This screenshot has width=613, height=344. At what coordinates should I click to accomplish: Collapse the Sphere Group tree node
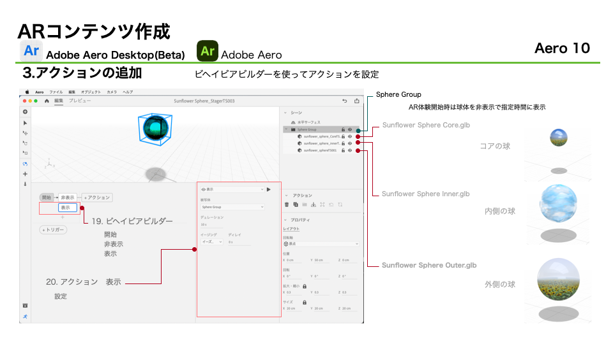point(287,129)
